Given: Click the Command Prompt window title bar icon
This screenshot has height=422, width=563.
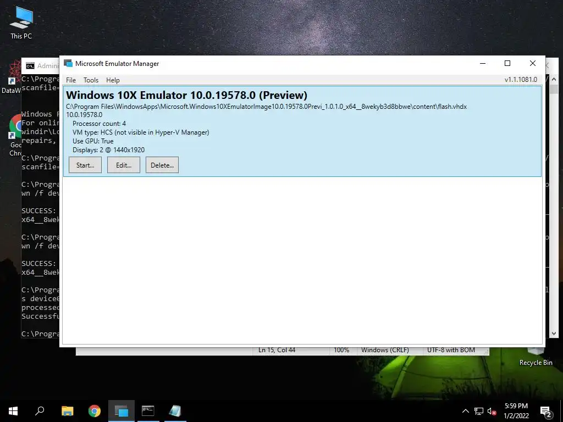Looking at the screenshot, I should tap(30, 66).
